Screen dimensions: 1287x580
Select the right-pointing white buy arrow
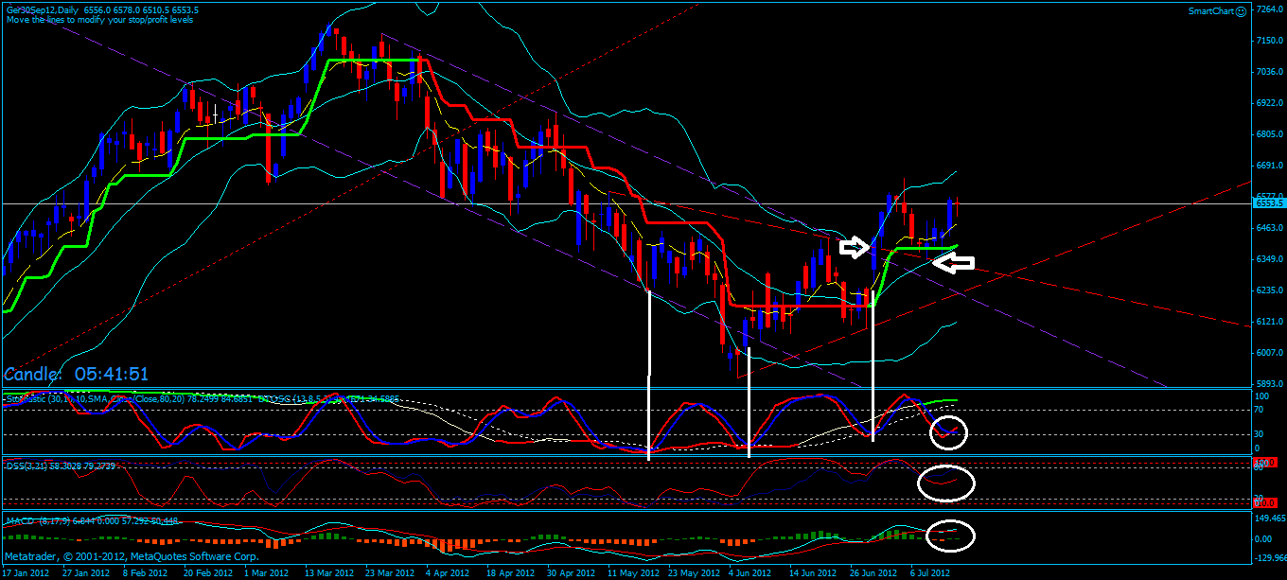855,245
